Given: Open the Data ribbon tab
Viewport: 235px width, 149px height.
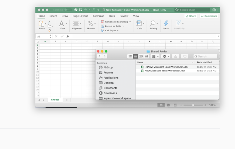Looking at the screenshot, I should 112,16.
